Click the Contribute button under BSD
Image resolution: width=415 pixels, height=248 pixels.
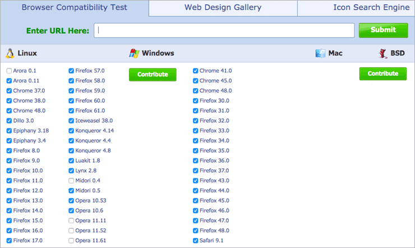pos(383,74)
